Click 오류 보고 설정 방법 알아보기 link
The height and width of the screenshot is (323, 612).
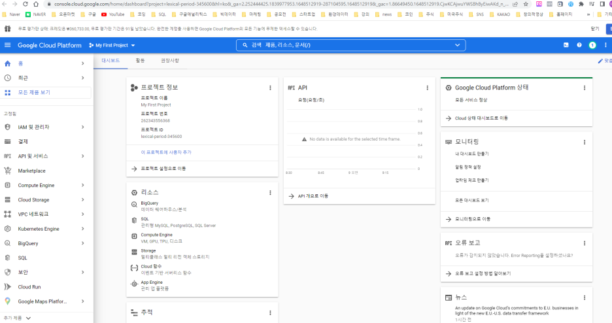pyautogui.click(x=483, y=273)
